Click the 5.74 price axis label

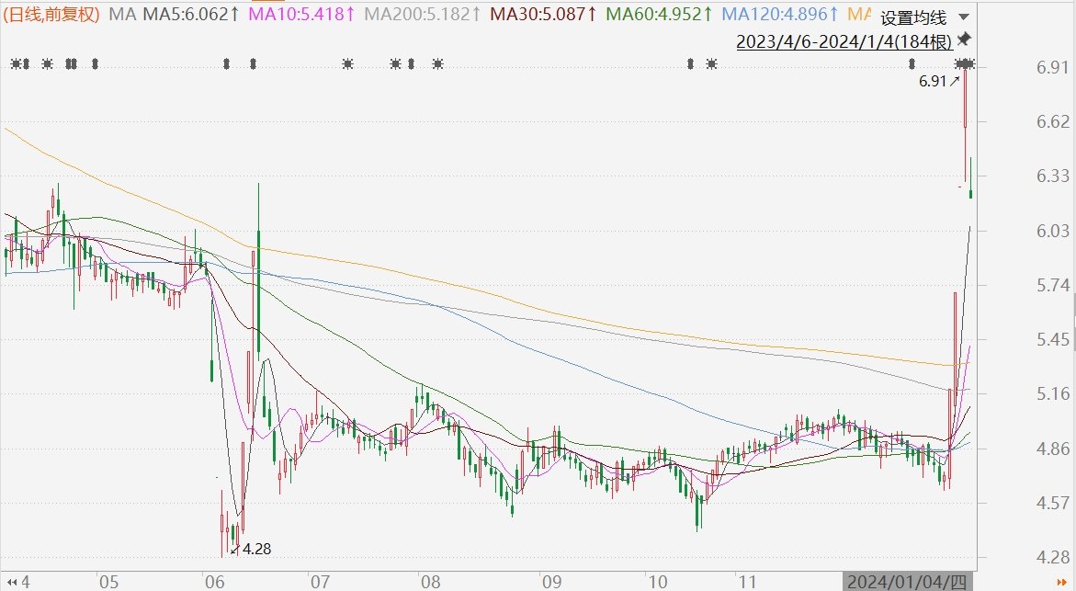point(1053,285)
